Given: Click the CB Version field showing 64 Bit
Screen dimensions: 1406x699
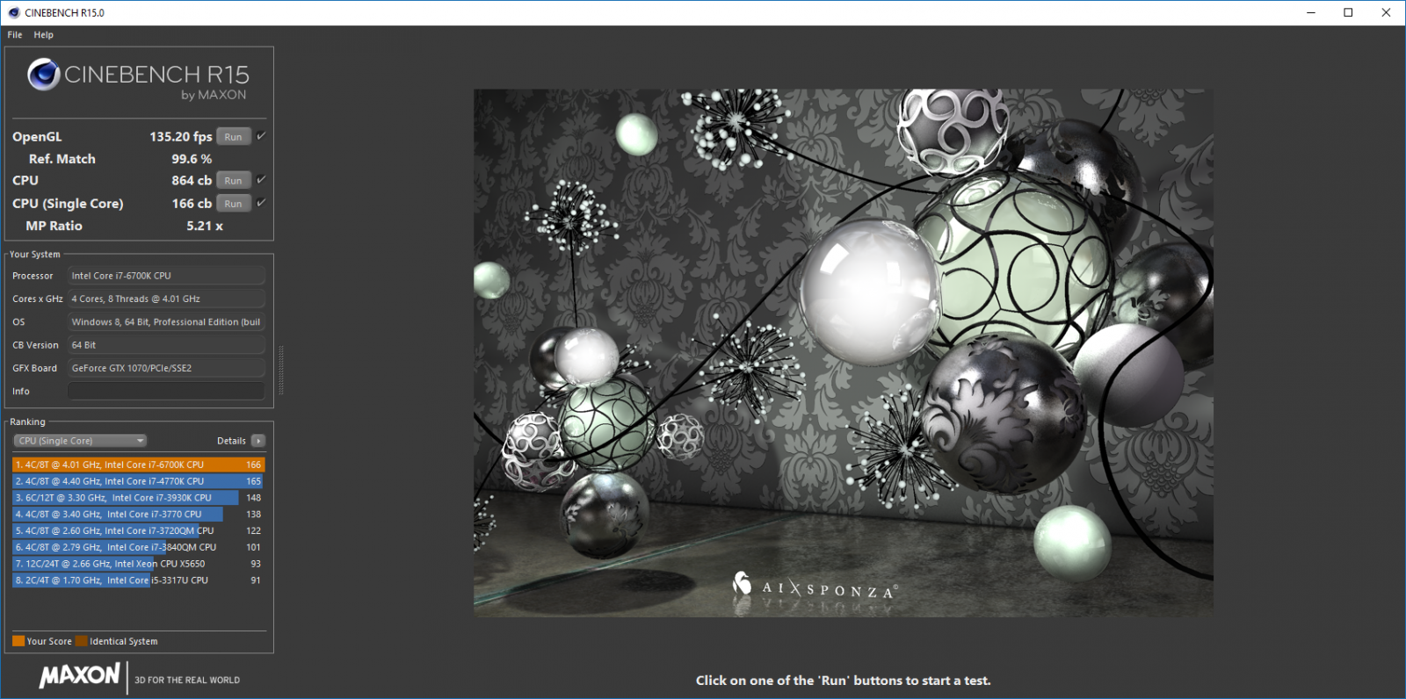Looking at the screenshot, I should [166, 345].
